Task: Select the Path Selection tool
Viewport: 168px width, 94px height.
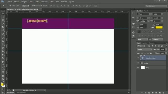Action: (x=3, y=69)
